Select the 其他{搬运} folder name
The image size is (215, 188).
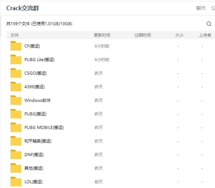(x=34, y=168)
